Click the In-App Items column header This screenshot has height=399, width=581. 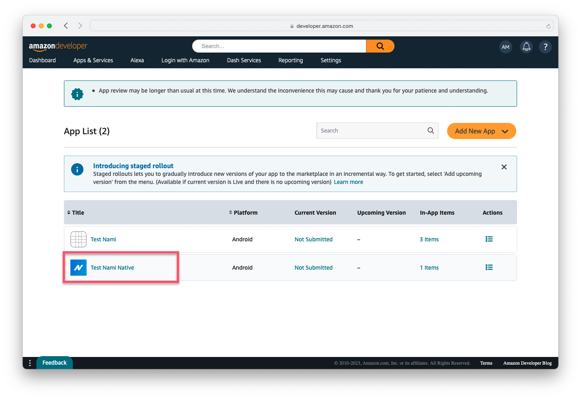click(437, 213)
